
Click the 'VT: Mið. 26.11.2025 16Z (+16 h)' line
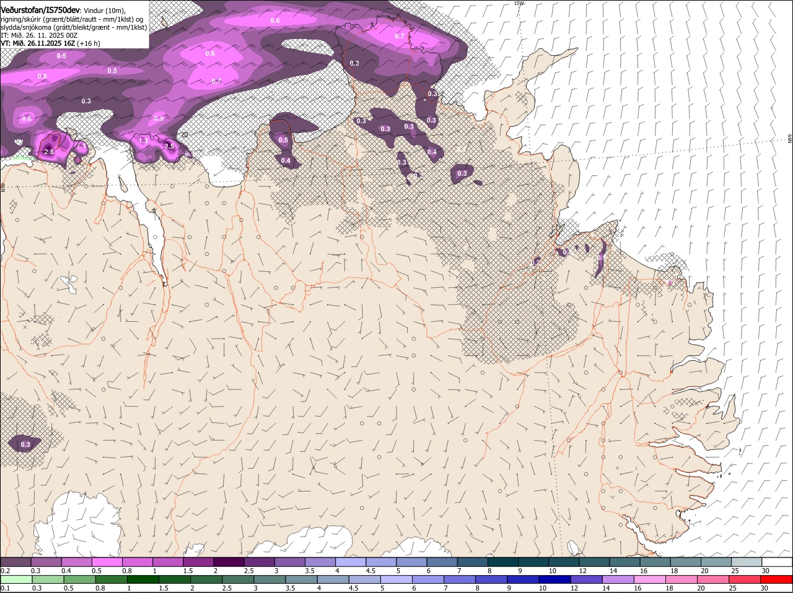point(50,43)
